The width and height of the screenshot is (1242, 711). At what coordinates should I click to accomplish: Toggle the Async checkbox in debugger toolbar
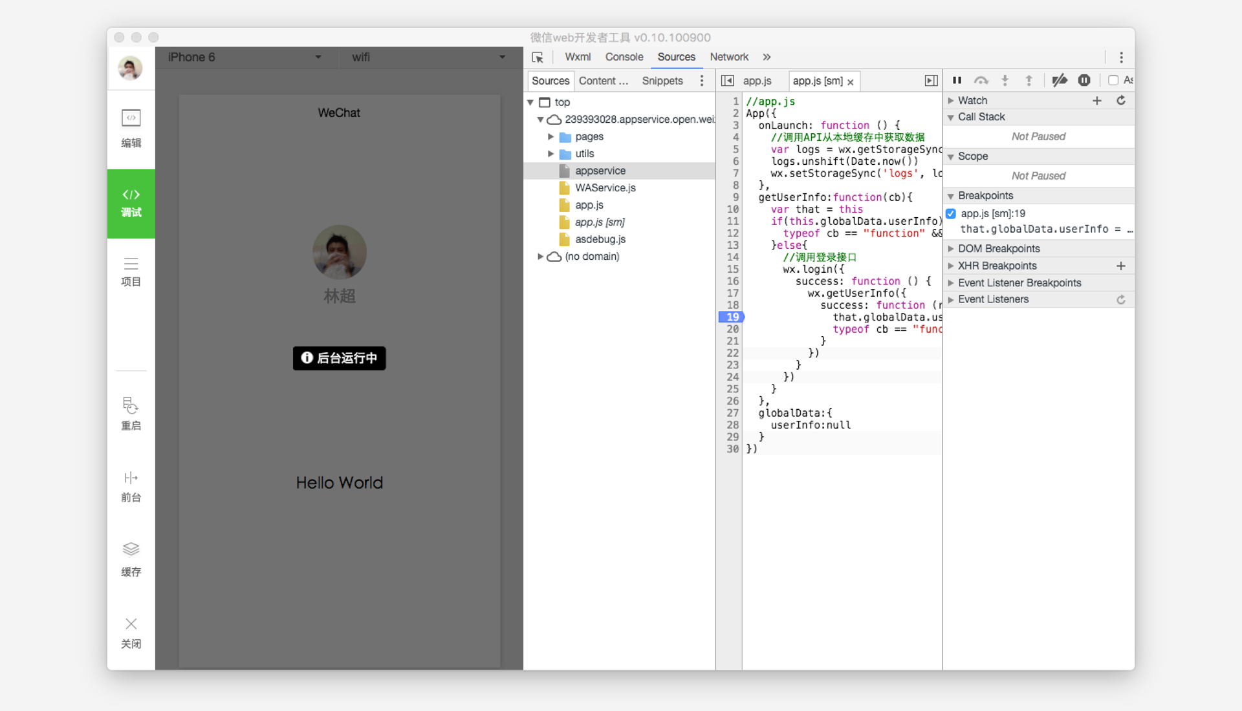click(1113, 80)
